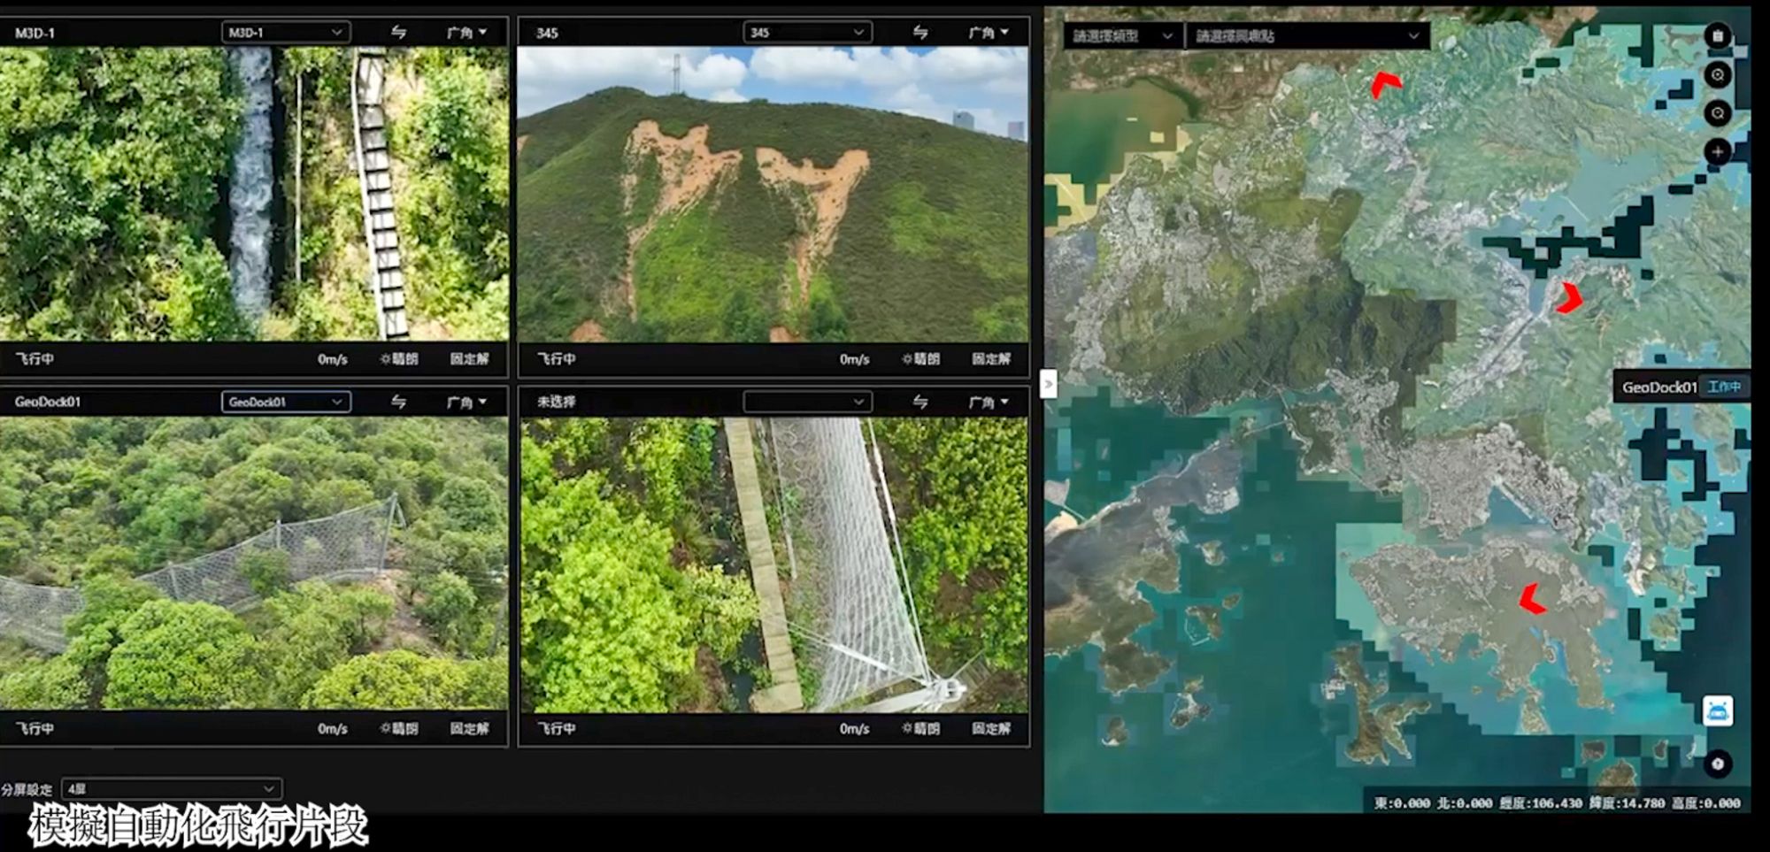Open the 广角 lens menu in 345 panel
The width and height of the screenshot is (1770, 852).
click(989, 33)
